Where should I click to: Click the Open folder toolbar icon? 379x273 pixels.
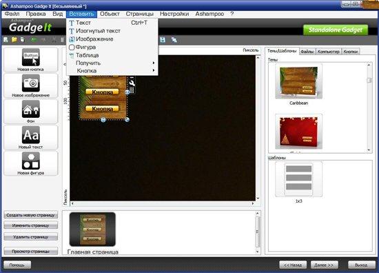pos(14,40)
